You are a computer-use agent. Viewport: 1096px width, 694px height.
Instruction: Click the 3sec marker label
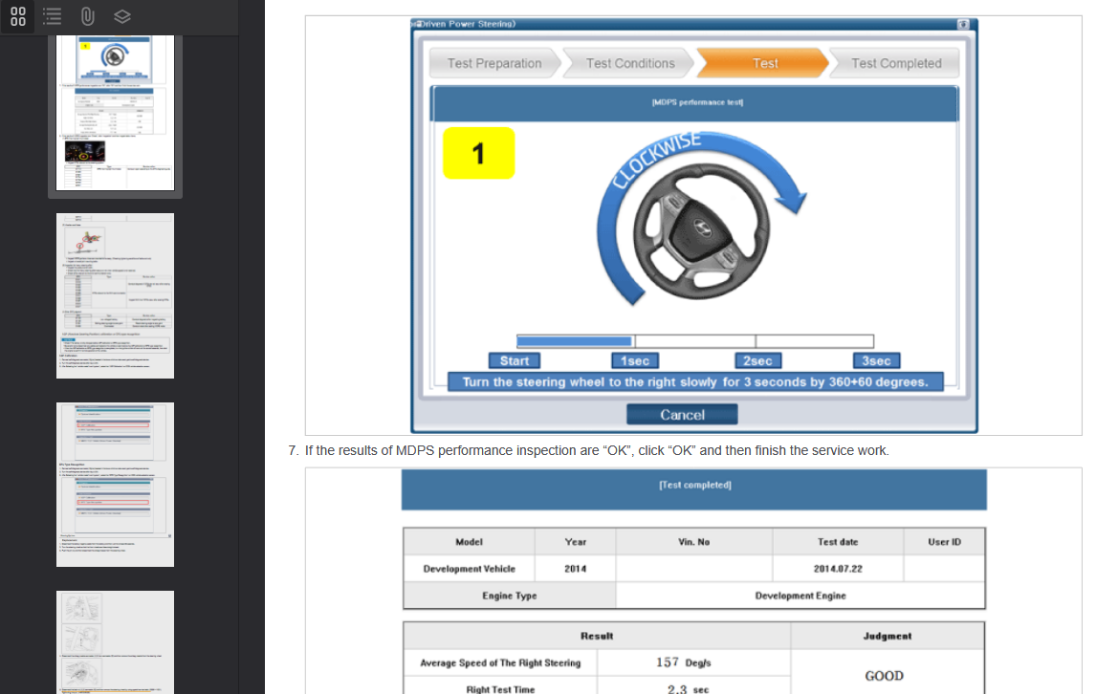(876, 360)
